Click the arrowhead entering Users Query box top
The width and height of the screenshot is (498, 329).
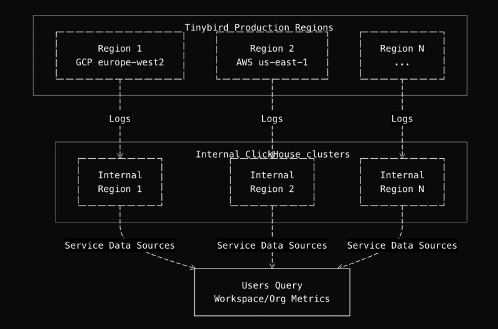tap(272, 266)
